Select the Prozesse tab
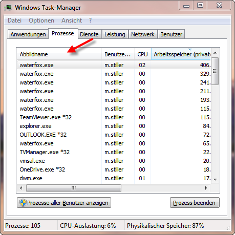Viewport: 235px width, 235px height. click(63, 33)
